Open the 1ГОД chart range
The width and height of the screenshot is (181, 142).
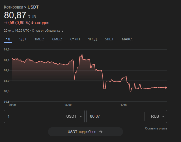tap(92, 39)
